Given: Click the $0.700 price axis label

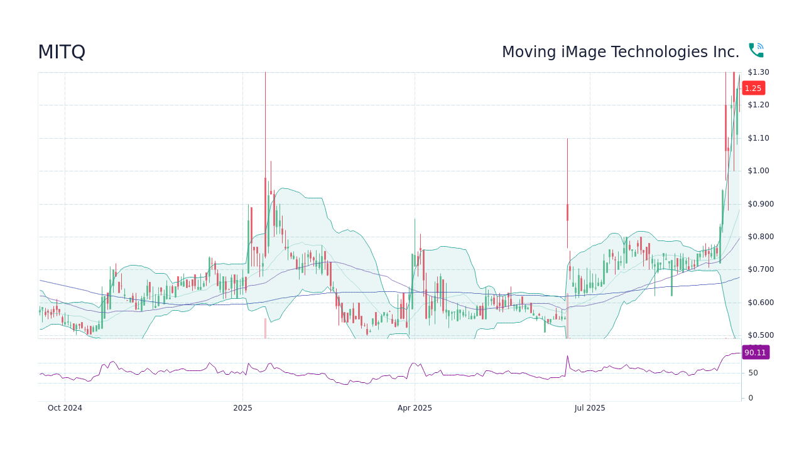Looking at the screenshot, I should (759, 269).
